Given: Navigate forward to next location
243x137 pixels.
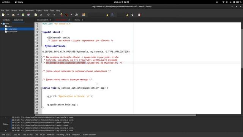Looking at the screenshot, I should (54, 15).
